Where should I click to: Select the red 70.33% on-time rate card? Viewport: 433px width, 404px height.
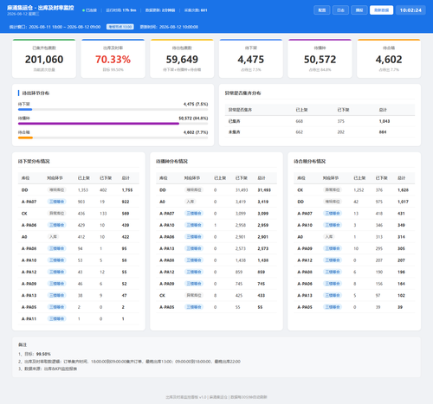[x=113, y=59]
